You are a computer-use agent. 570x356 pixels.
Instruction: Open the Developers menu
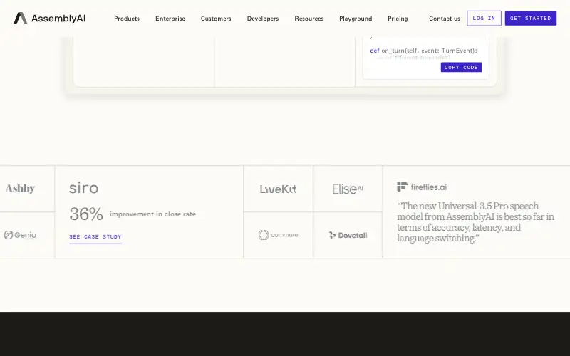click(x=263, y=19)
